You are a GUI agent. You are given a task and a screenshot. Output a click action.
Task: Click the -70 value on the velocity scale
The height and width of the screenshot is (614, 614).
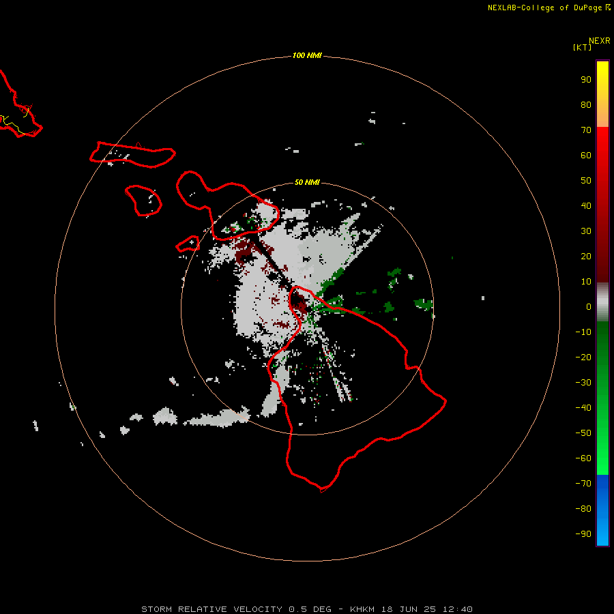pos(583,484)
